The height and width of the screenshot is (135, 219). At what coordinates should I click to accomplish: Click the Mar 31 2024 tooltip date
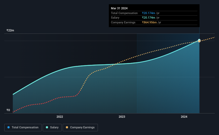pyautogui.click(x=119, y=8)
